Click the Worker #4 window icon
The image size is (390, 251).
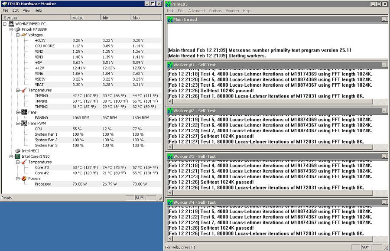coord(170,202)
